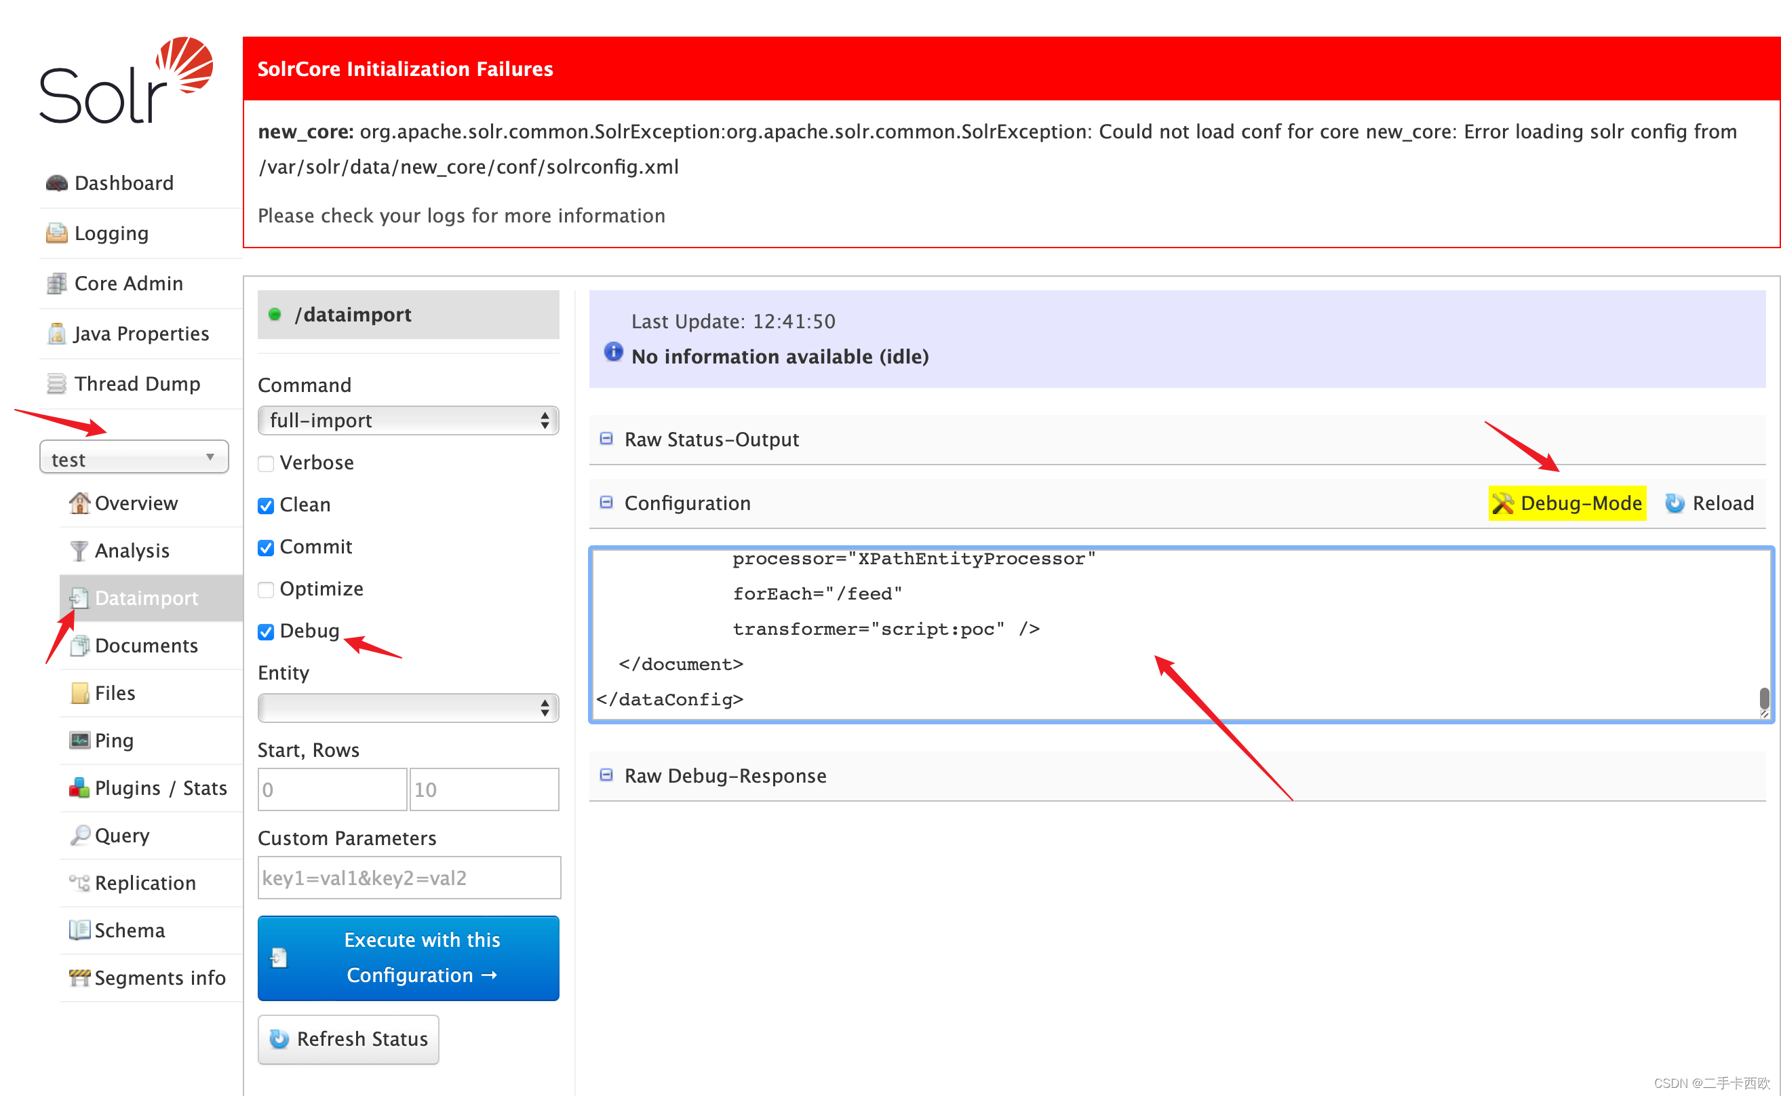Screen dimensions: 1781x1096
Task: Click the Refresh Status button
Action: [349, 1039]
